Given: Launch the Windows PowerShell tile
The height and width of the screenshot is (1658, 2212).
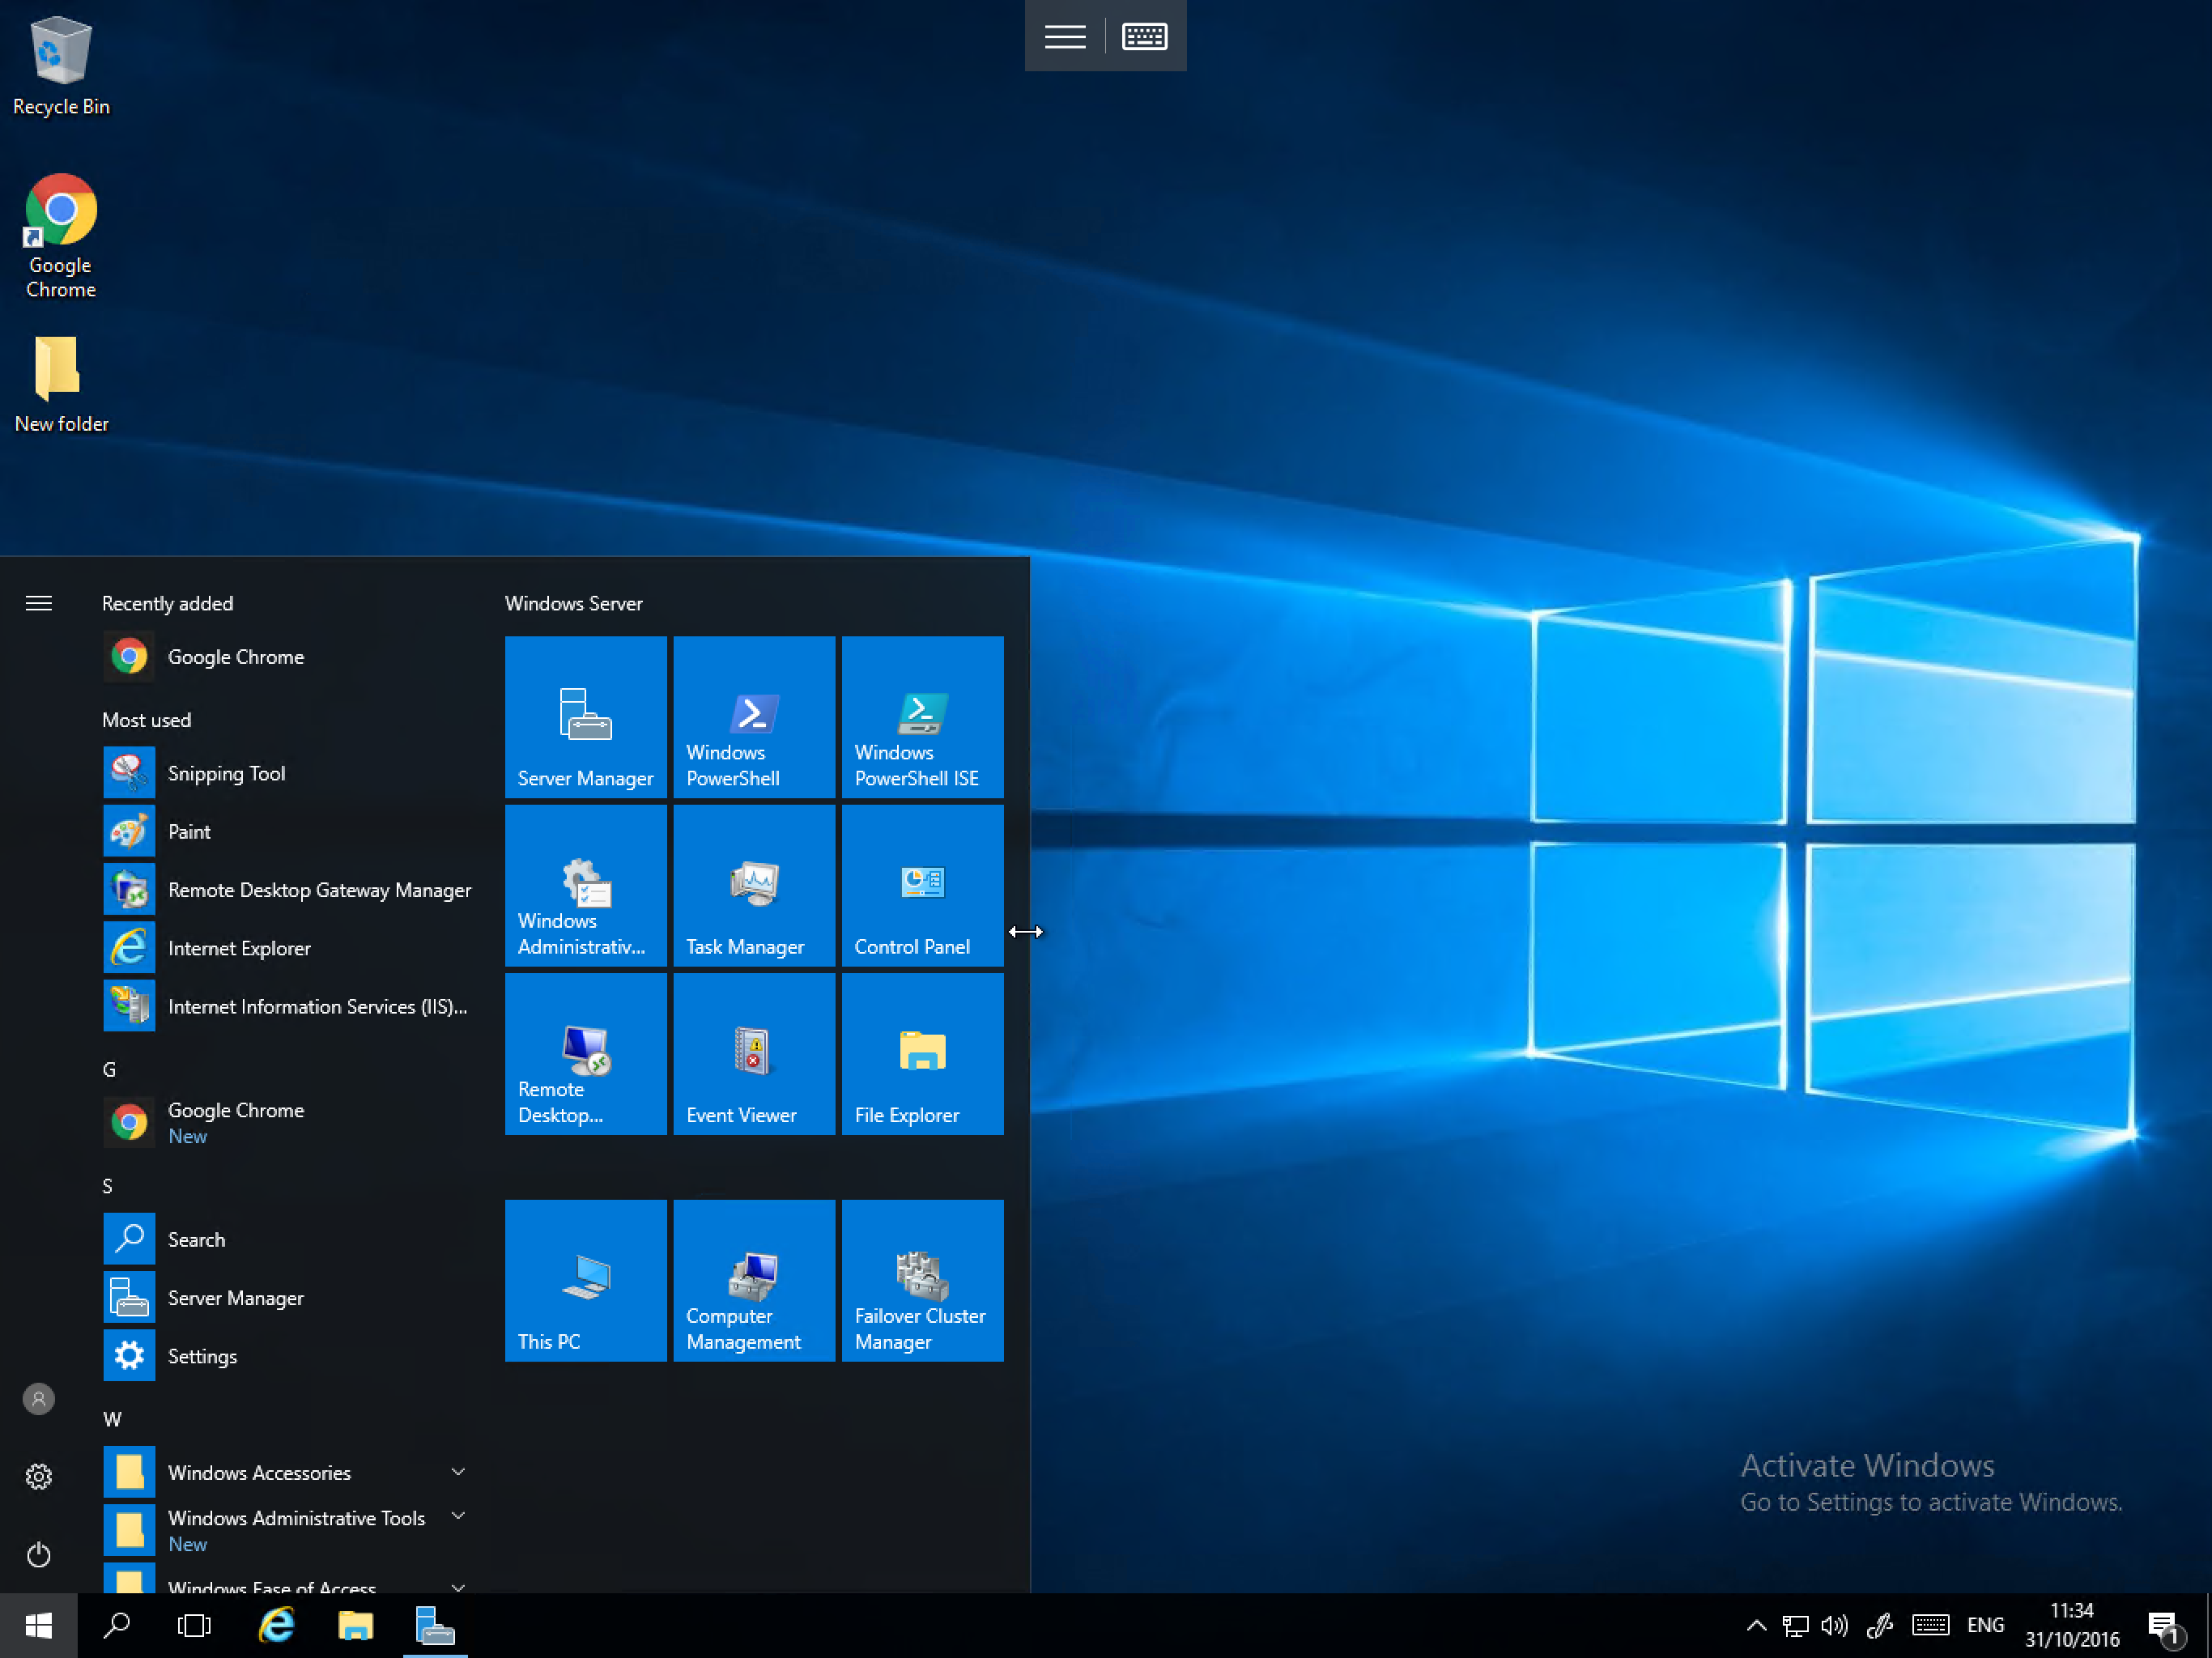Looking at the screenshot, I should (754, 716).
